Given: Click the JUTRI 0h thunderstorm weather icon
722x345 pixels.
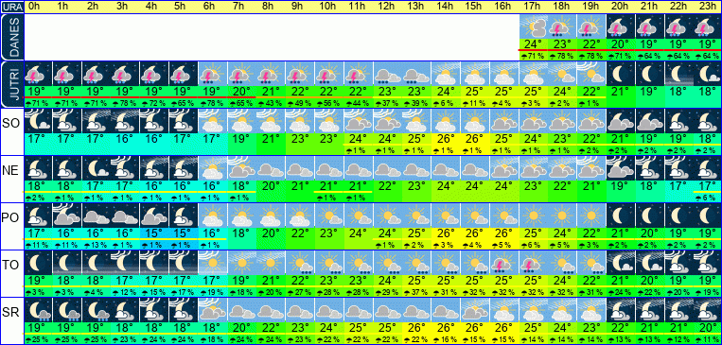Looking at the screenshot, I should tap(38, 74).
